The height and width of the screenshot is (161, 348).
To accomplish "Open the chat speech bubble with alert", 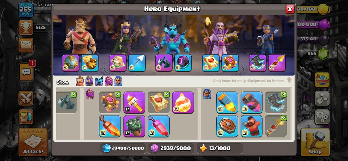I will [x=26, y=72].
